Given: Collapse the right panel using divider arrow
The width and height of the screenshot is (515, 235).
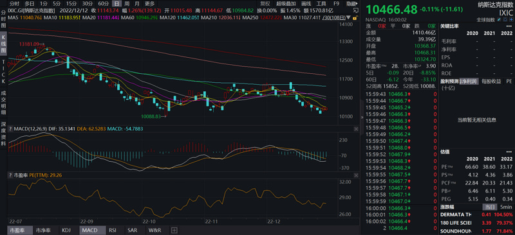Looking at the screenshot, I should [362, 118].
